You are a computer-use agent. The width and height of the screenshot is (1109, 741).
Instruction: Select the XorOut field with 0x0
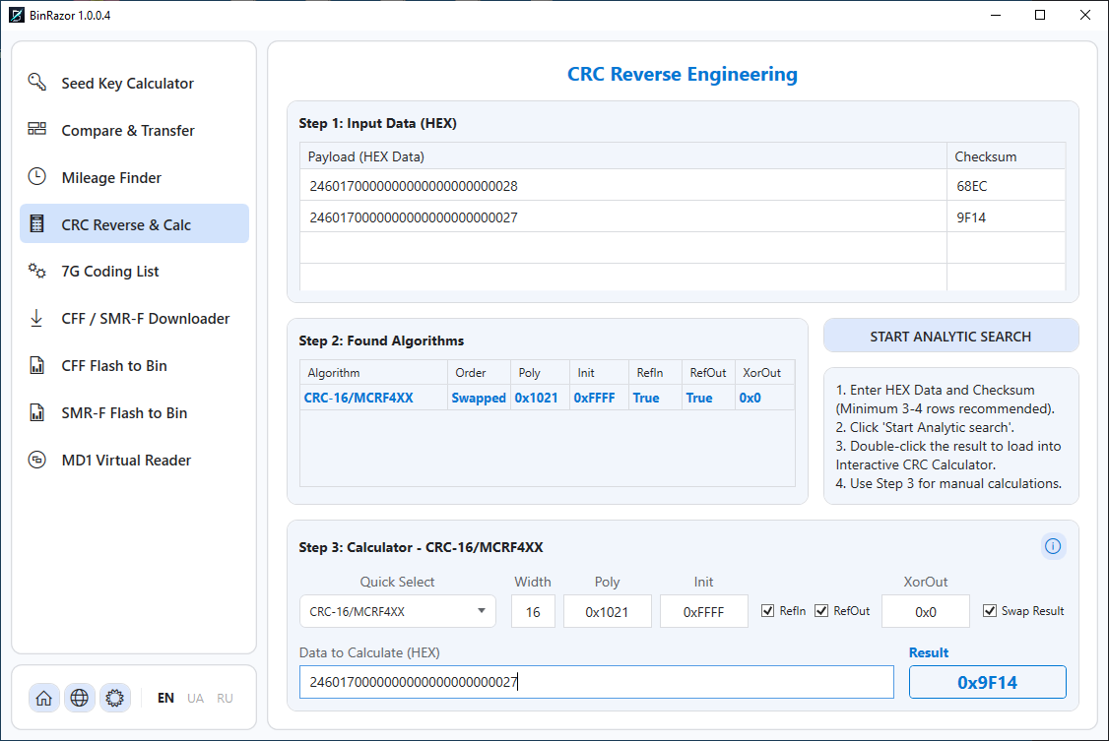(925, 611)
